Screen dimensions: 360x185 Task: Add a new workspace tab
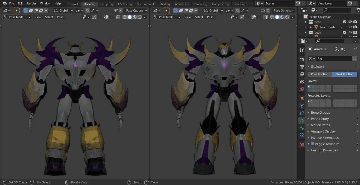(251, 4)
